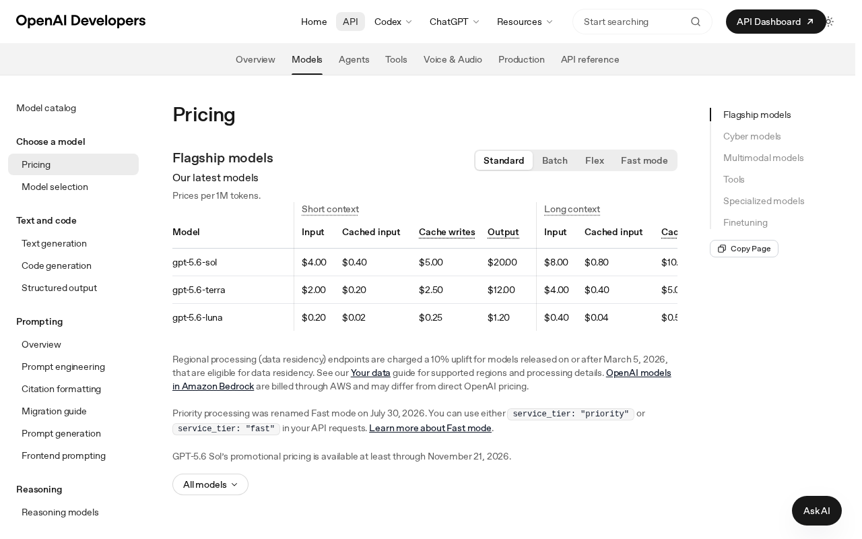The width and height of the screenshot is (862, 539).
Task: Click the search magnifier icon
Action: click(696, 22)
